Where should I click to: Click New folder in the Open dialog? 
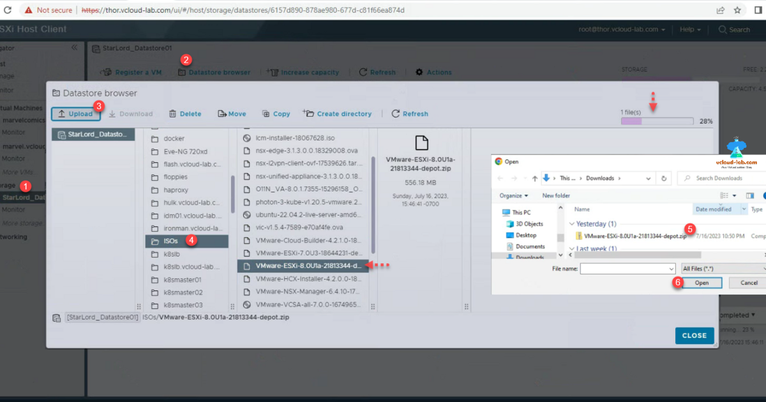click(x=556, y=195)
